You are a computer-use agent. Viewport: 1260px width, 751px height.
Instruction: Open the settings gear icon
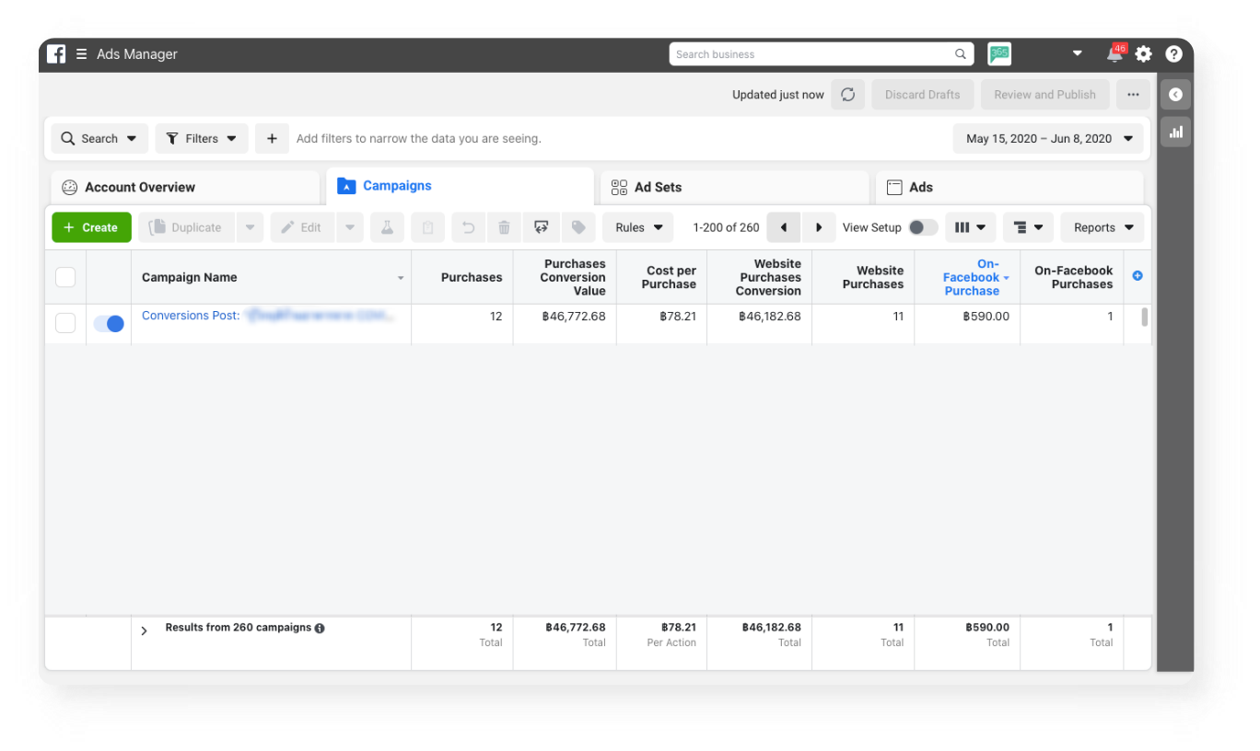[x=1143, y=54]
